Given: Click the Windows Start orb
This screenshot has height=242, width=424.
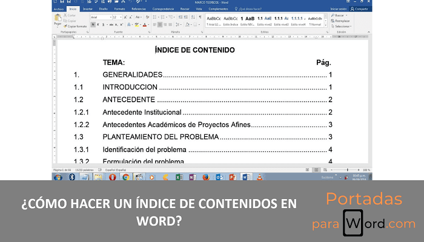Looking at the screenshot, I should [x=58, y=177].
